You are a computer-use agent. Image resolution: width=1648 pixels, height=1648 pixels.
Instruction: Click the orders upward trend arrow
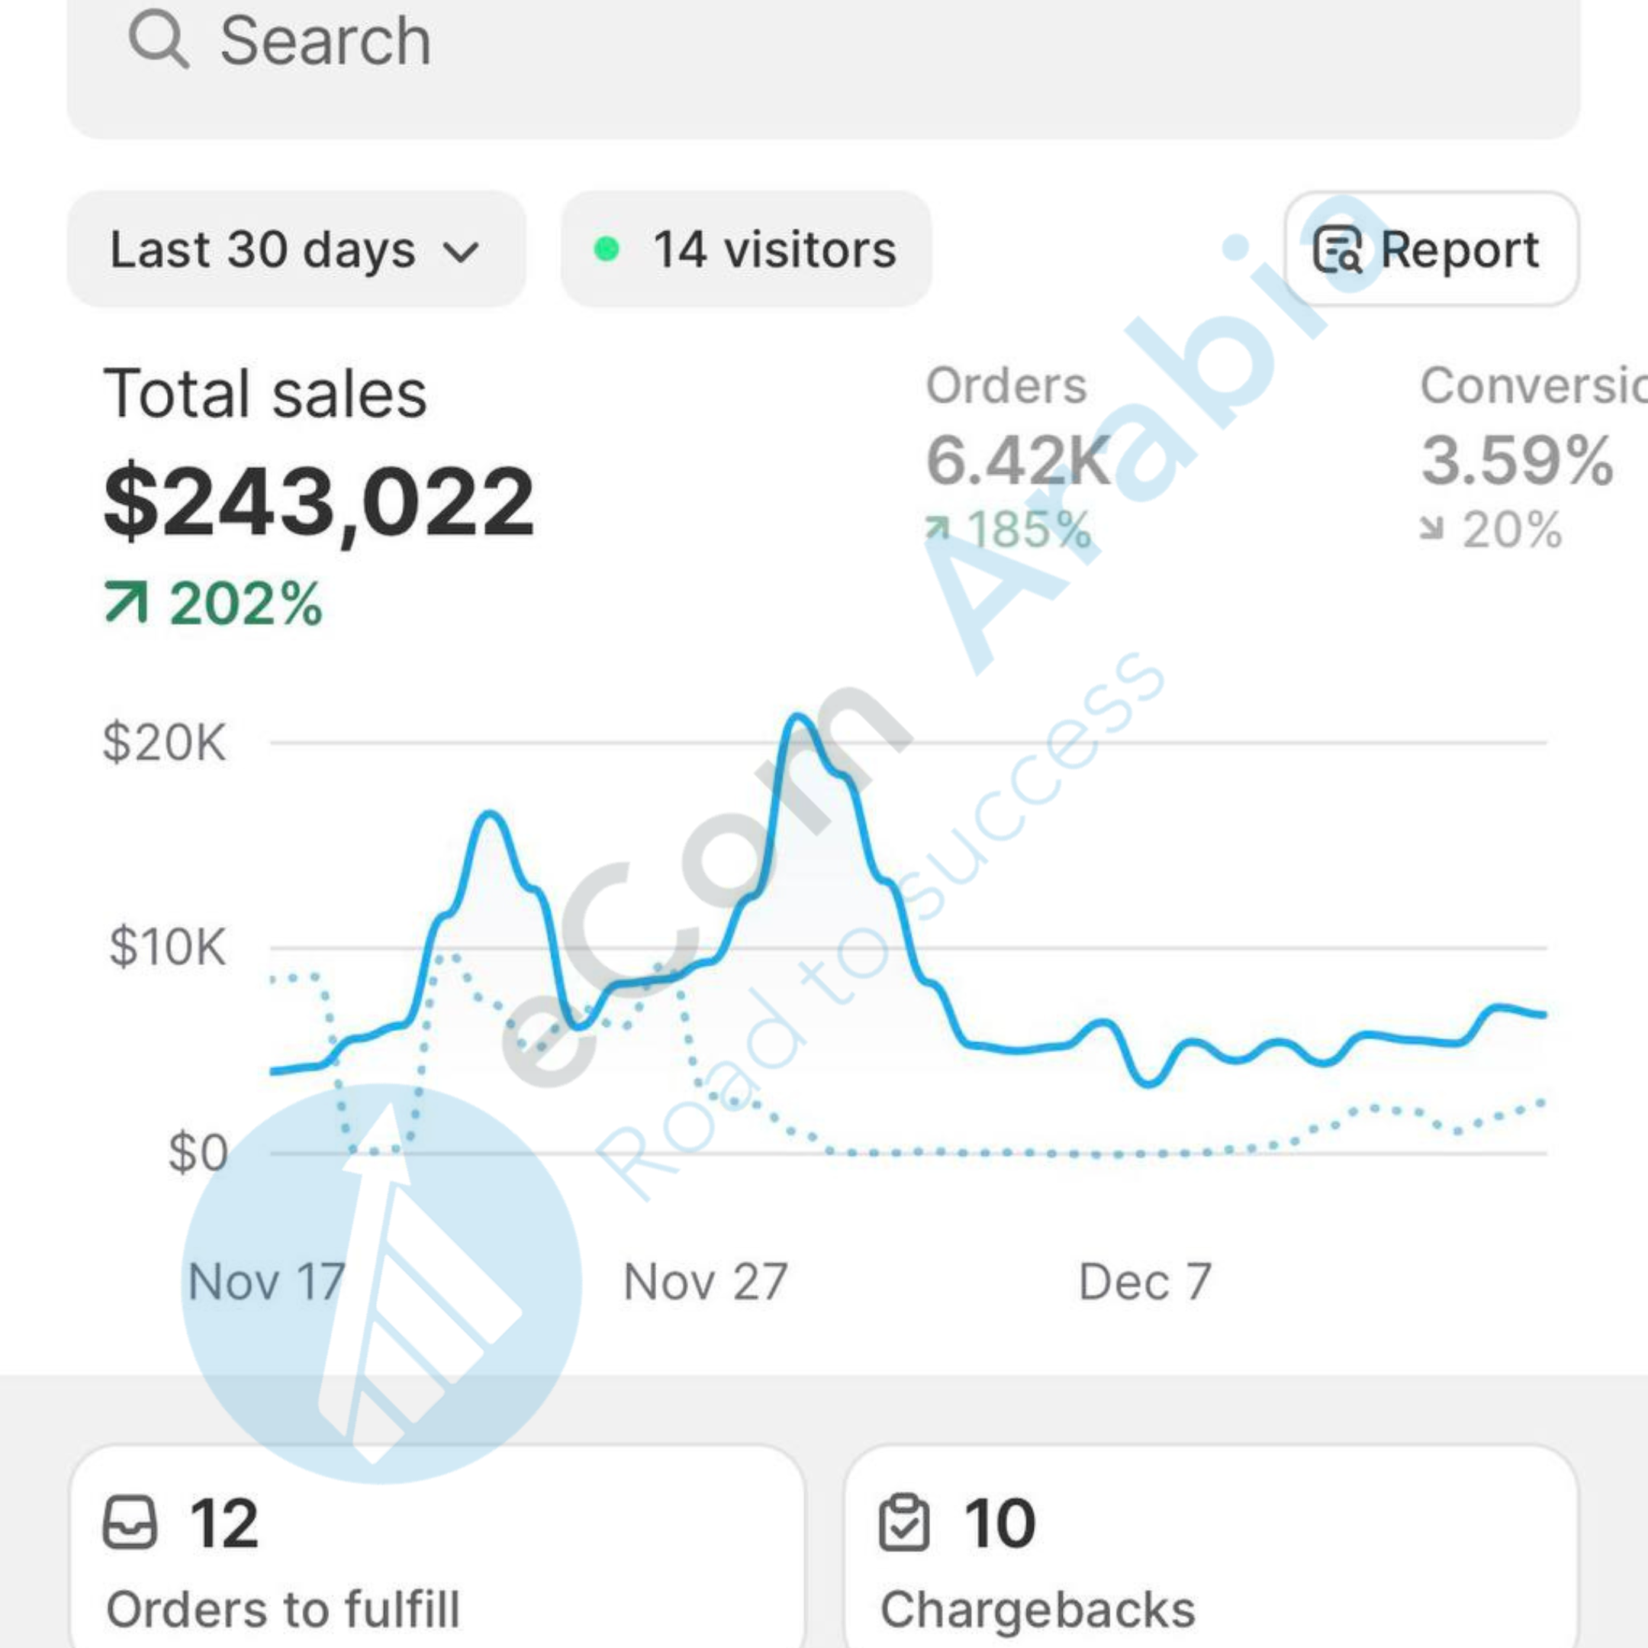pos(937,529)
